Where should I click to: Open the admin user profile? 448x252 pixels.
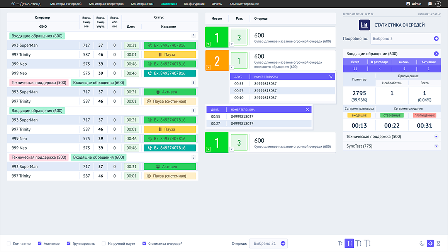click(414, 4)
